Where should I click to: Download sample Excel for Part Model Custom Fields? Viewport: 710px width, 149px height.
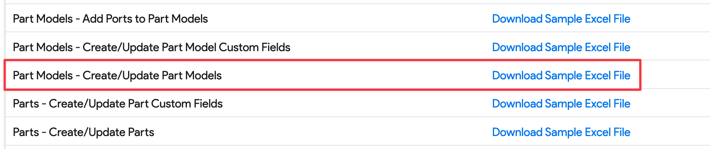561,47
